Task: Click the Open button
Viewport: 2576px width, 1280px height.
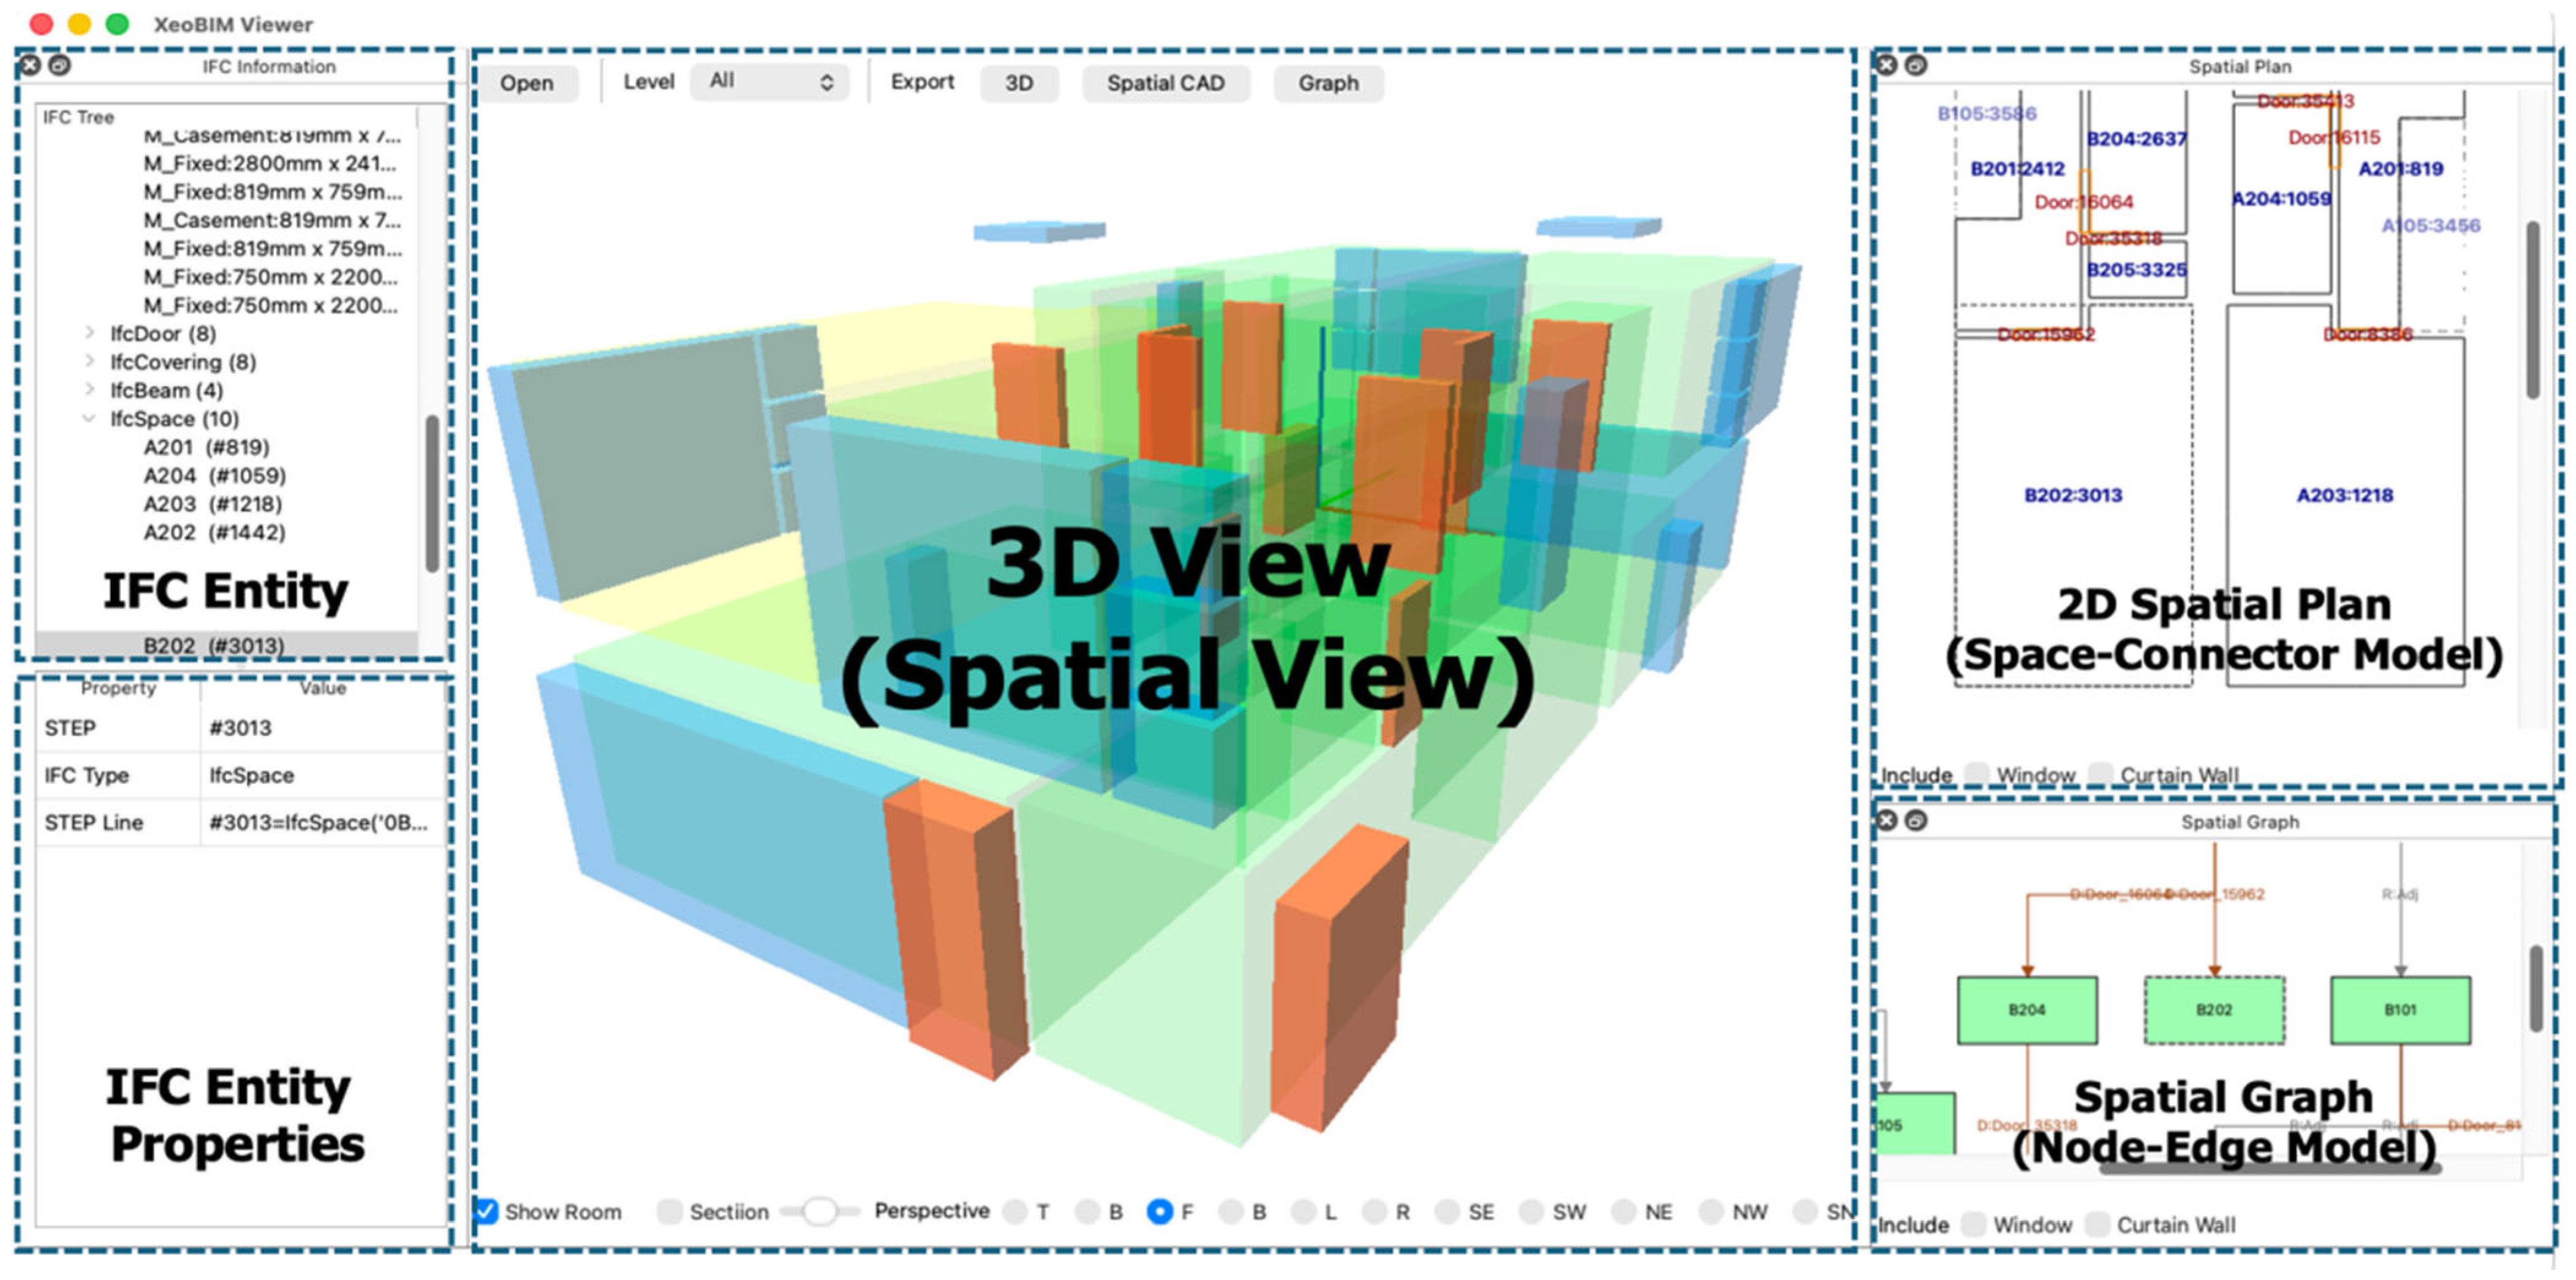Action: 527,83
